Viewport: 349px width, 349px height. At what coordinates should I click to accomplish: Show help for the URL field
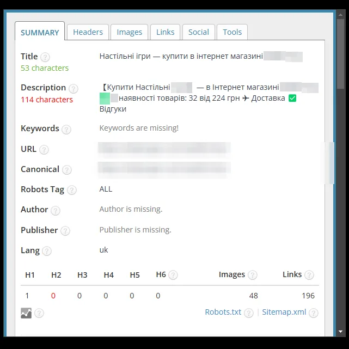pyautogui.click(x=44, y=150)
